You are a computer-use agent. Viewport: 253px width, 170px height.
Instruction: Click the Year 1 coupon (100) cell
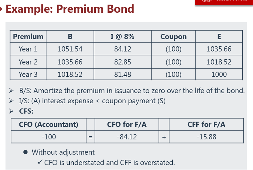coord(173,49)
